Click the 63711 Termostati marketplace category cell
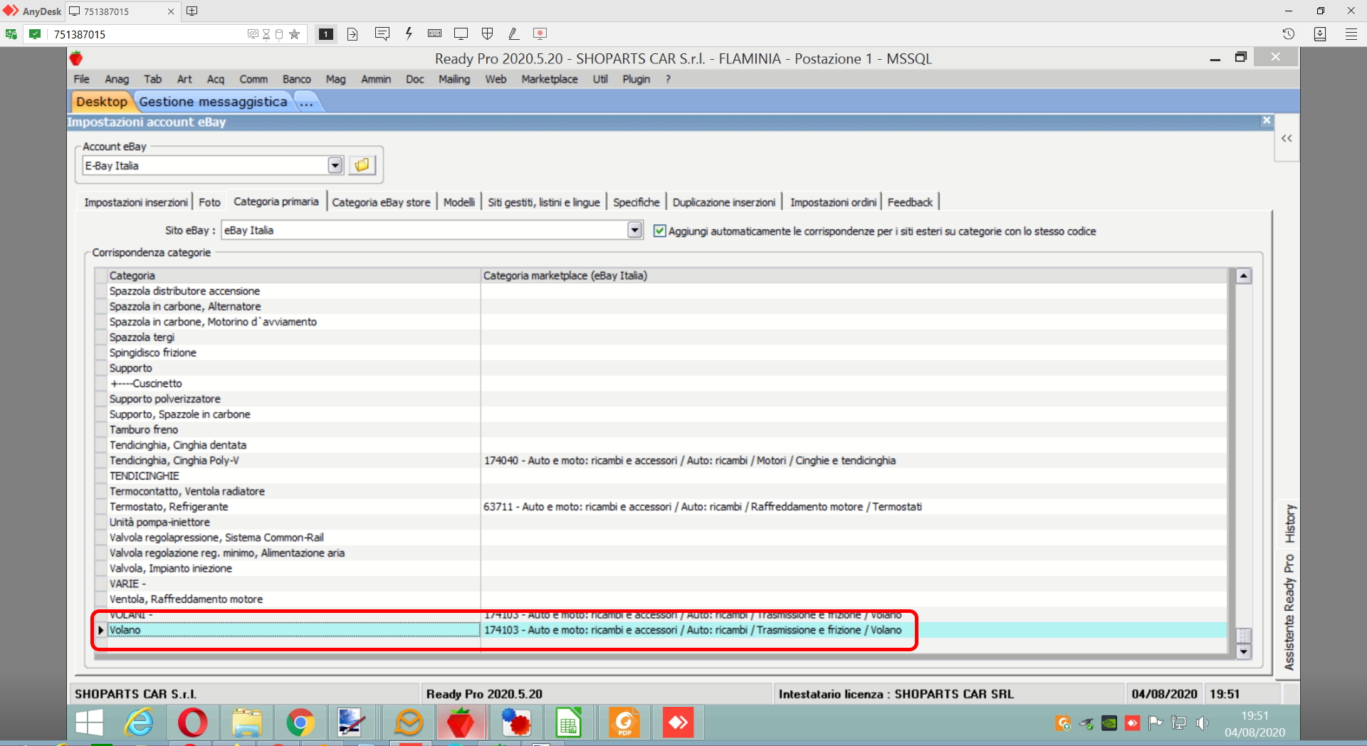This screenshot has width=1367, height=746. (854, 507)
